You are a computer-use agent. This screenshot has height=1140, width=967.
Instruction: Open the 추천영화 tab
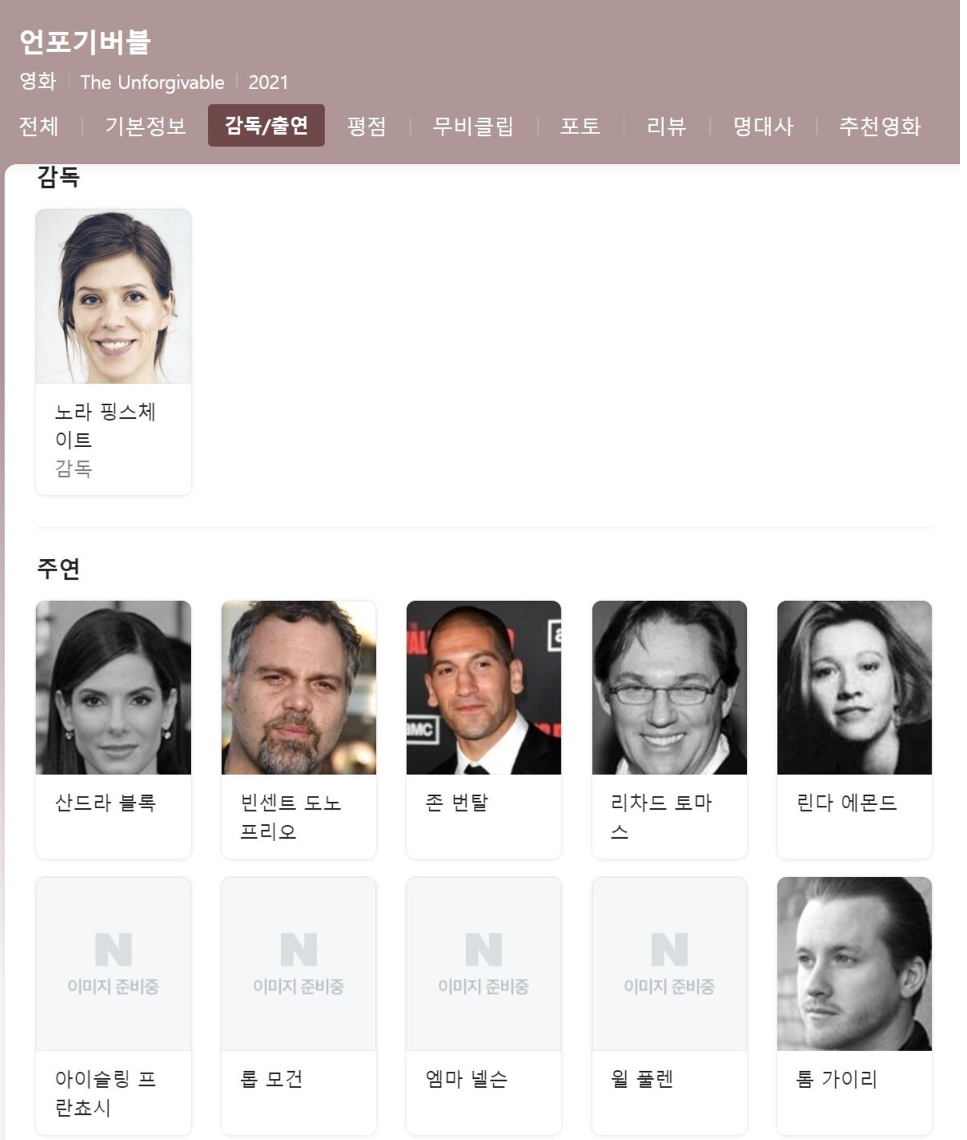coord(879,126)
